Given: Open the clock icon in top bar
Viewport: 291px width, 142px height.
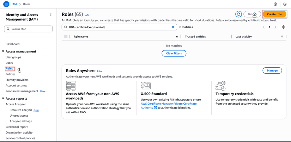Looking at the screenshot, I should pyautogui.click(x=285, y=4).
